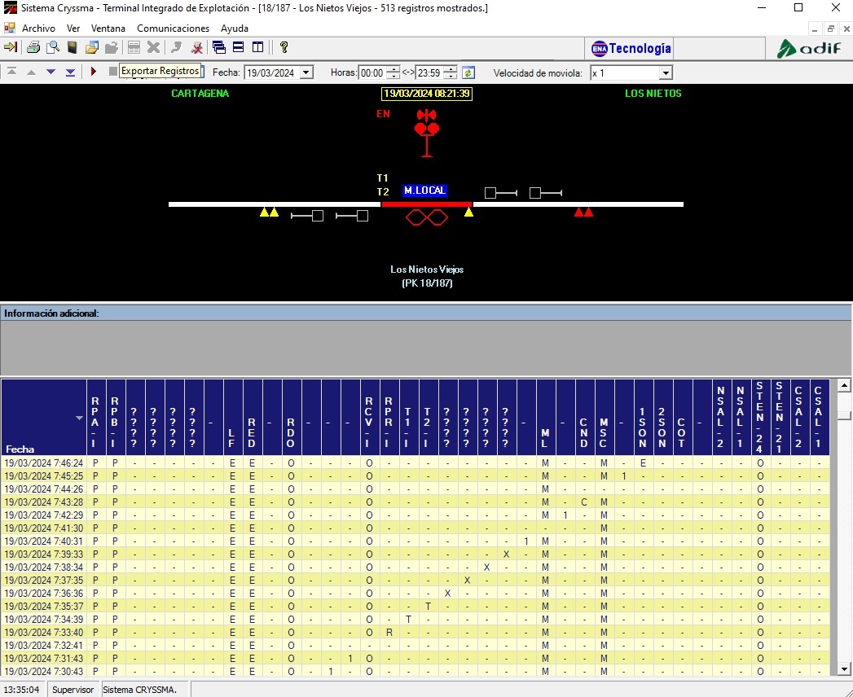Click the tile windows horizontally icon
The width and height of the screenshot is (853, 697).
[x=238, y=48]
